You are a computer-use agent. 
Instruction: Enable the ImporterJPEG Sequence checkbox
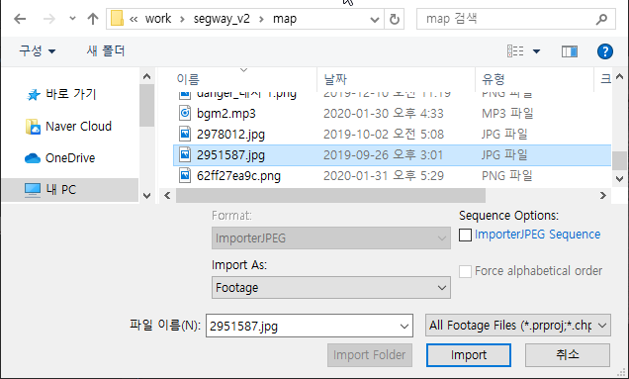point(466,235)
